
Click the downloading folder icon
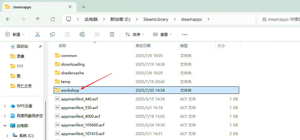tap(57, 64)
